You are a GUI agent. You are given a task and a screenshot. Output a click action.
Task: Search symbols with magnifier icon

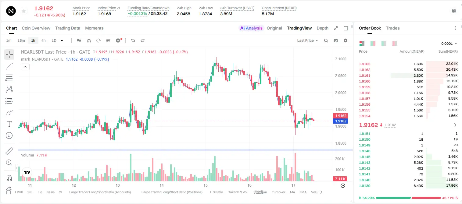[326, 40]
